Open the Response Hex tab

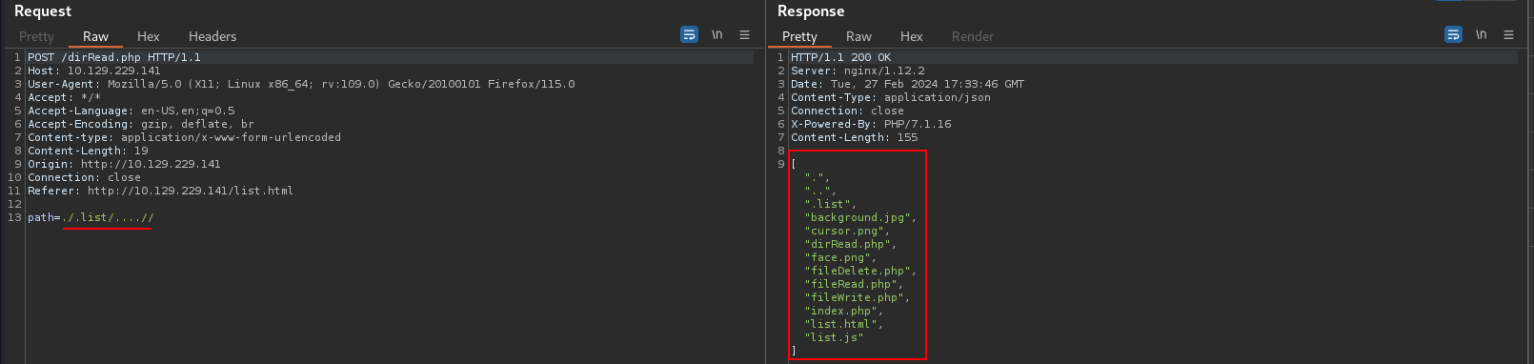(912, 36)
